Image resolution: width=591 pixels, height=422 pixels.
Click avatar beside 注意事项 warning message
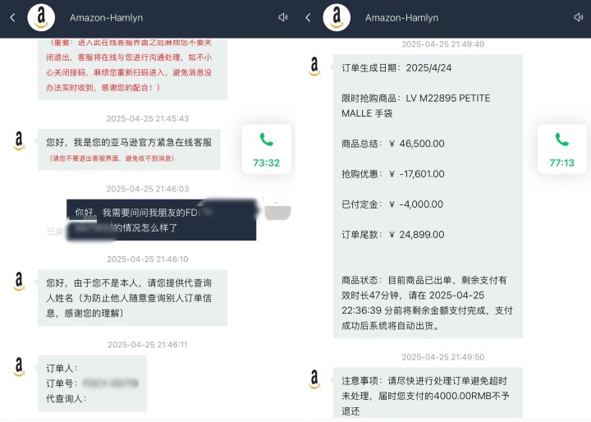314,379
